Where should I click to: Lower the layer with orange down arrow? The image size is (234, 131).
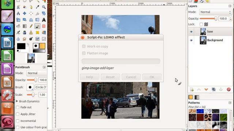206,90
